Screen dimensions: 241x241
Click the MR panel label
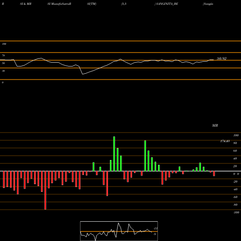[215, 125]
